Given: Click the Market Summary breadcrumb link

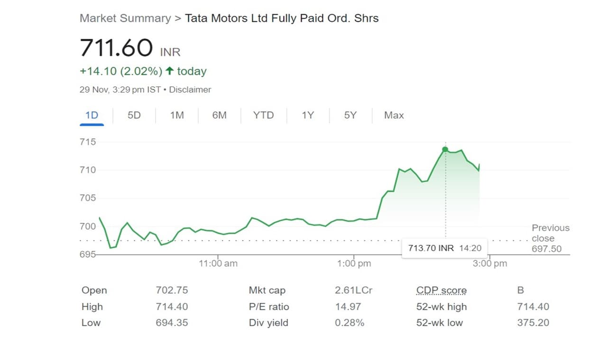Looking at the screenshot, I should pos(125,18).
